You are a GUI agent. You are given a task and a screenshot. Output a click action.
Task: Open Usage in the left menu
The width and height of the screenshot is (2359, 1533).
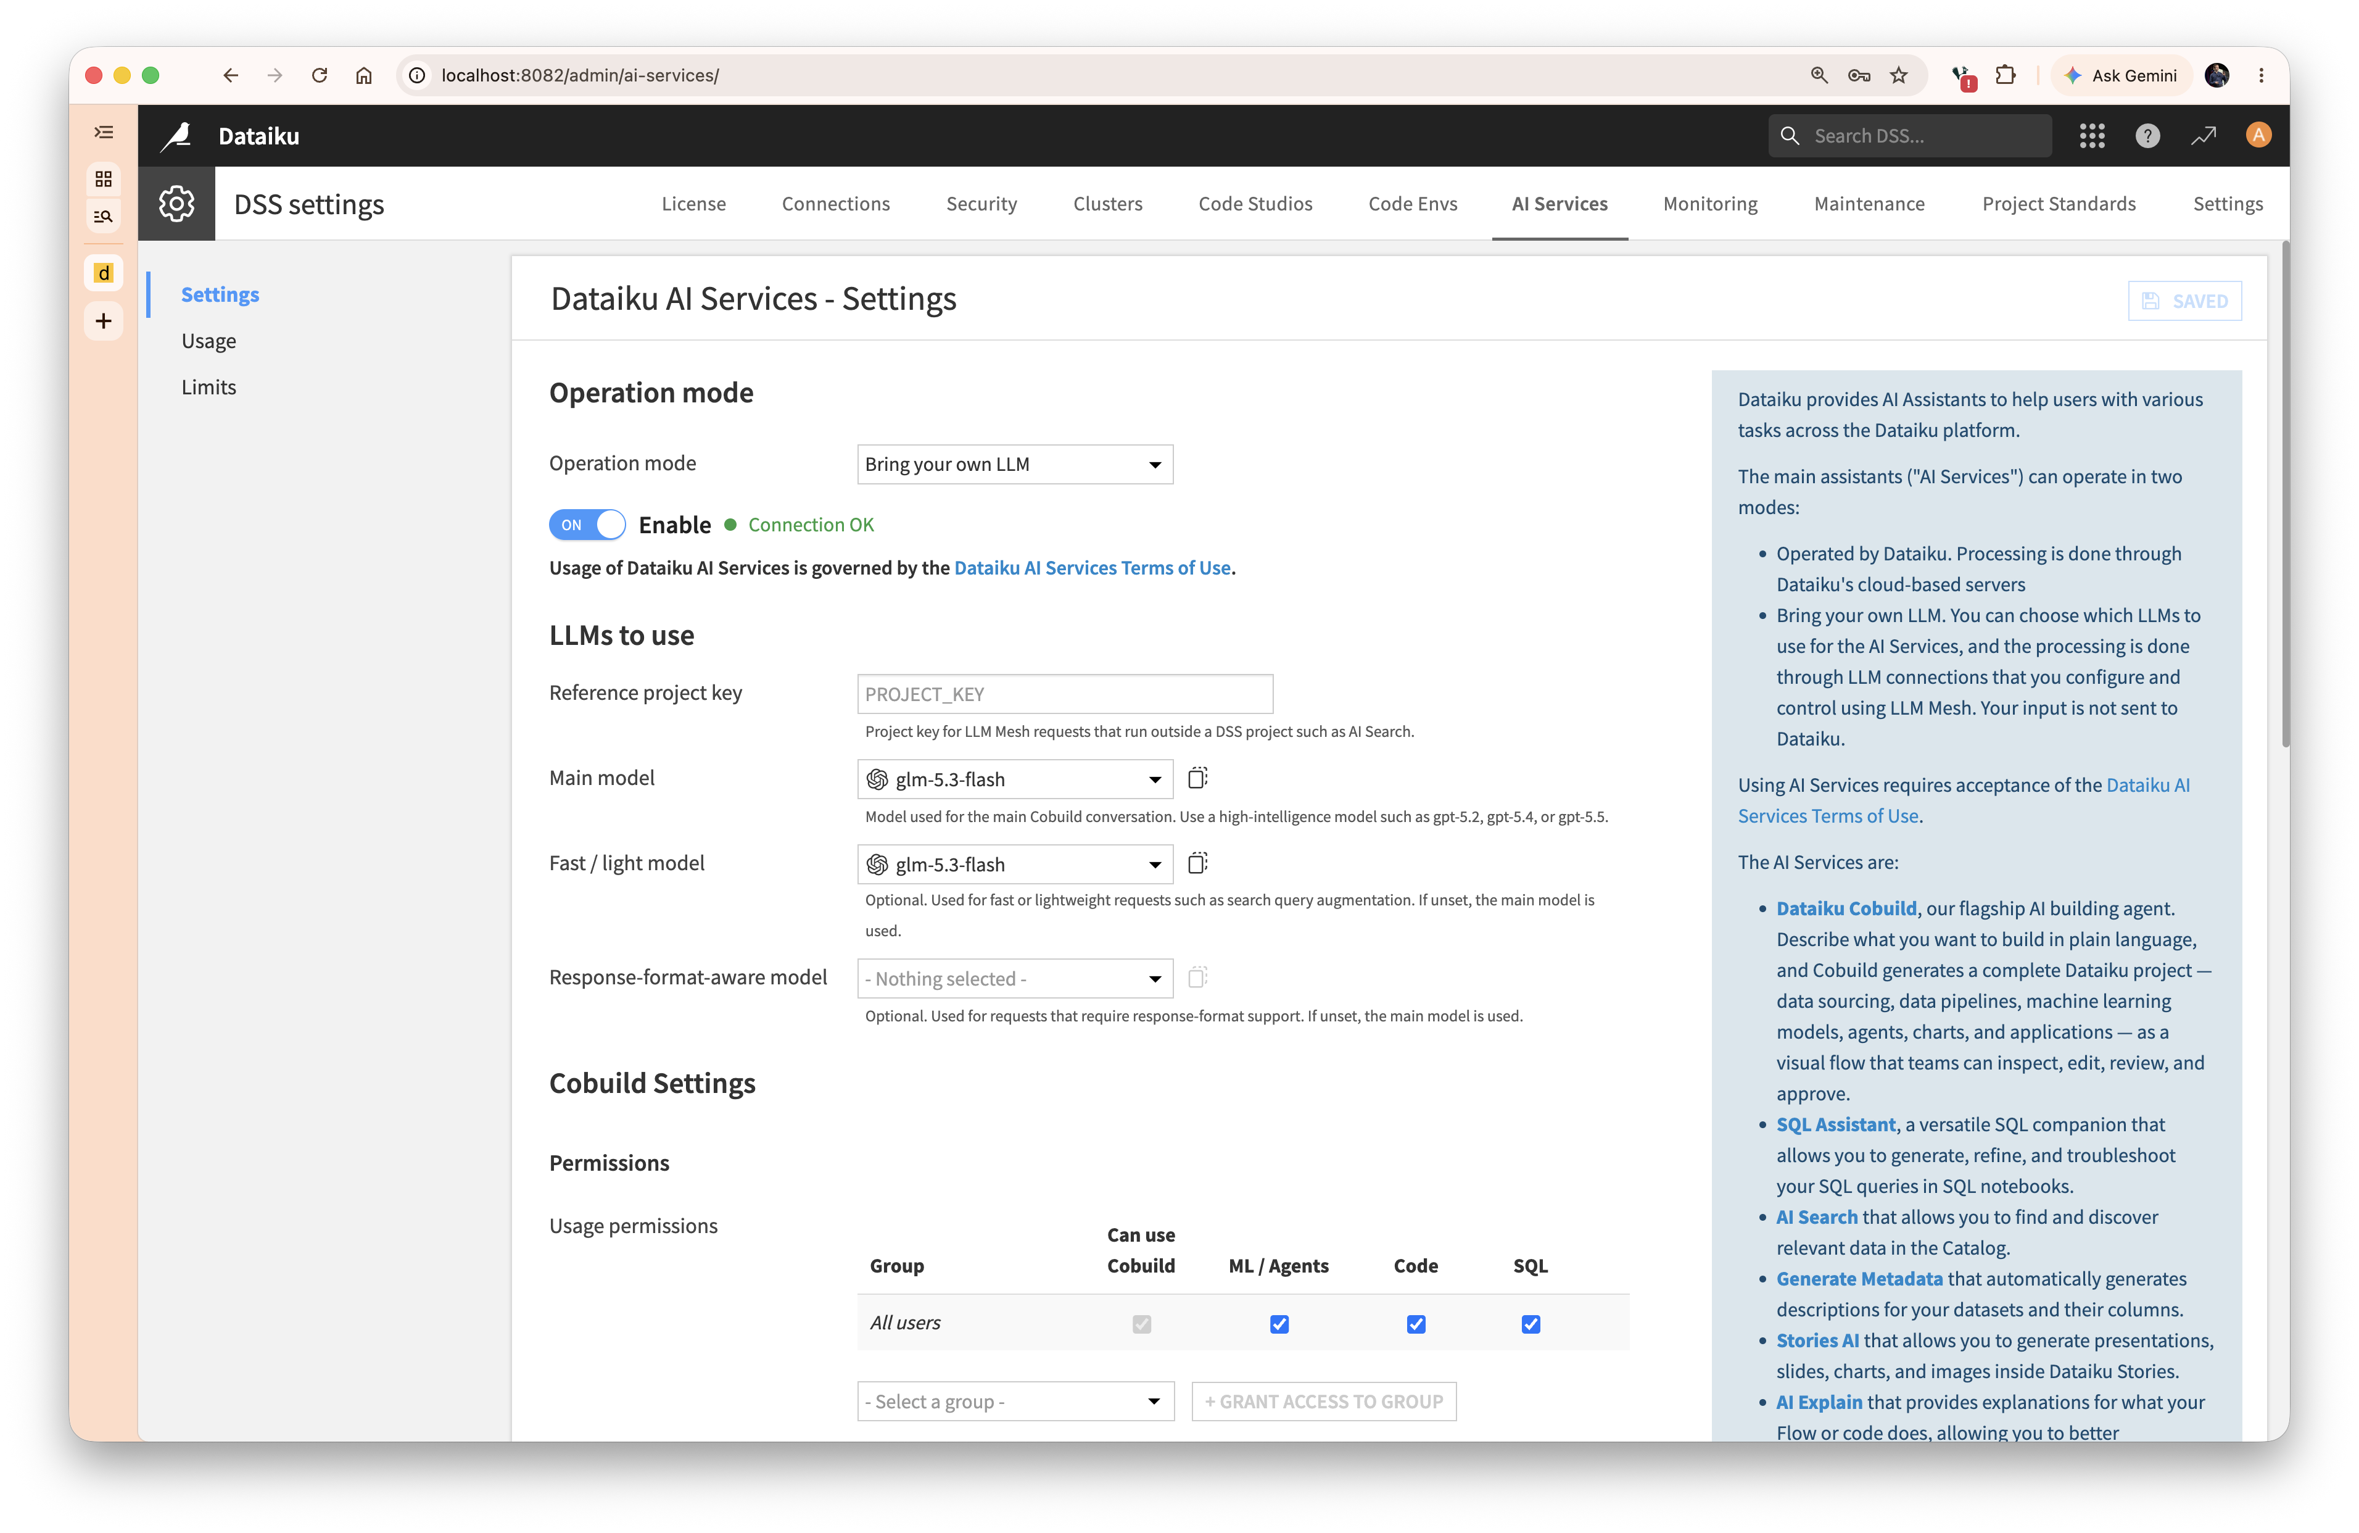(x=208, y=341)
